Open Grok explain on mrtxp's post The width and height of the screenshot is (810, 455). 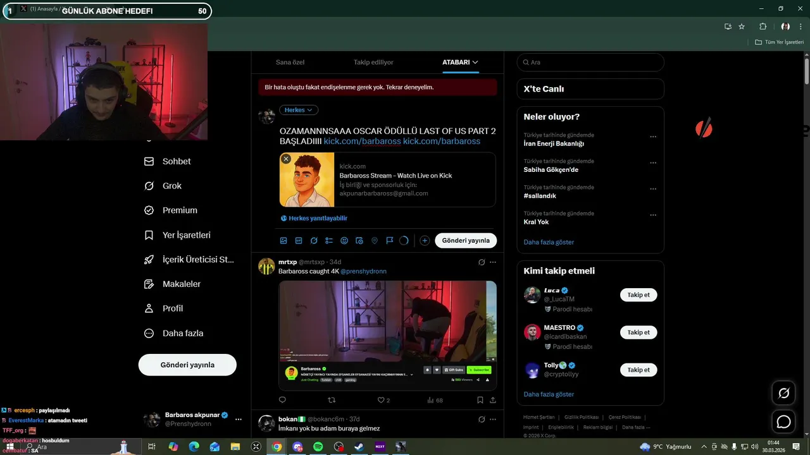482,262
